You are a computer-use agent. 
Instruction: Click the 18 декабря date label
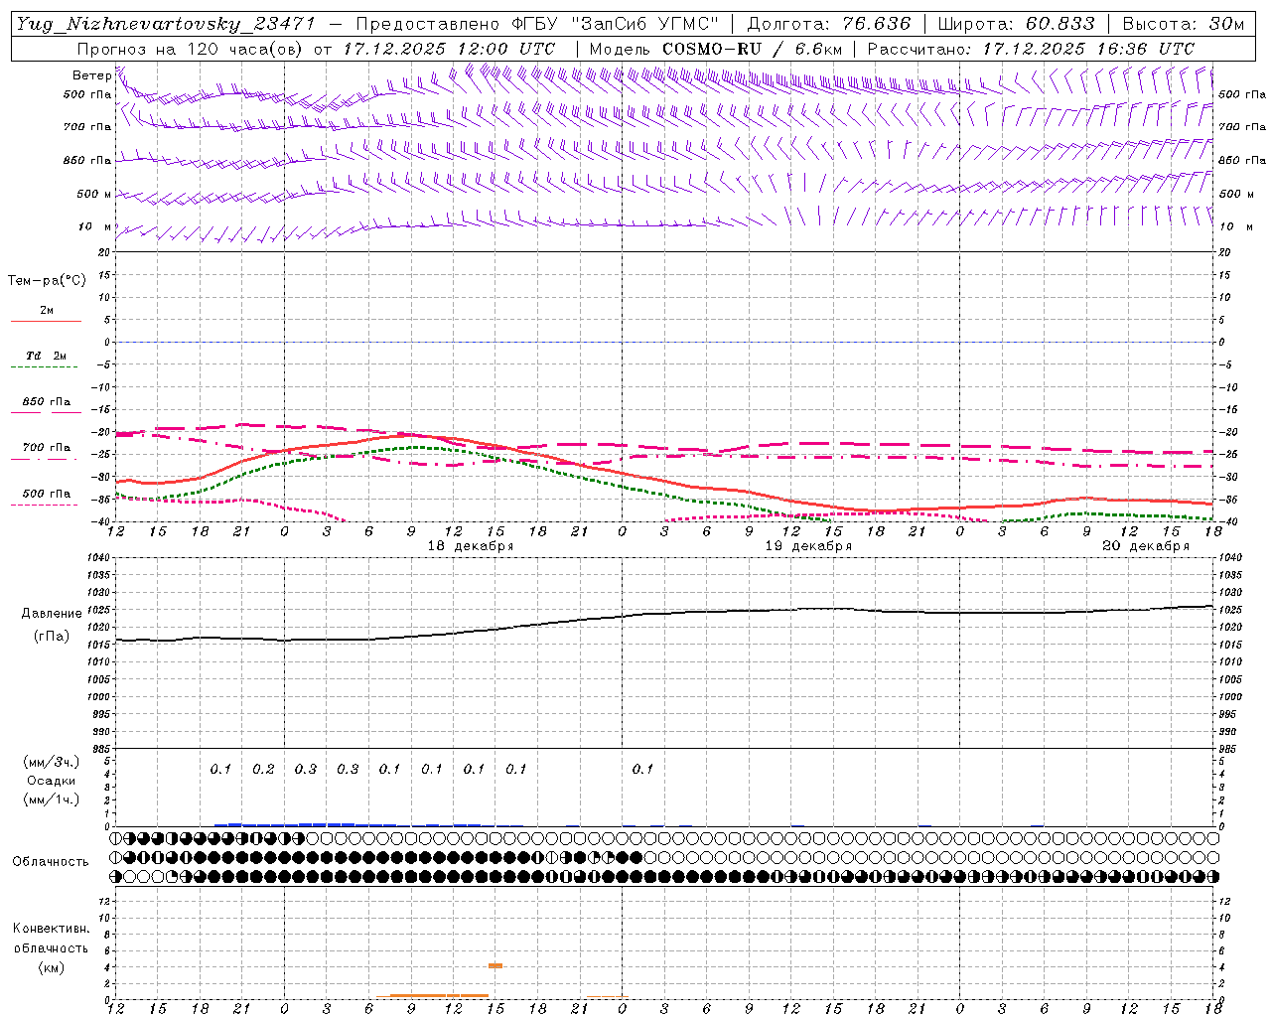point(471,546)
